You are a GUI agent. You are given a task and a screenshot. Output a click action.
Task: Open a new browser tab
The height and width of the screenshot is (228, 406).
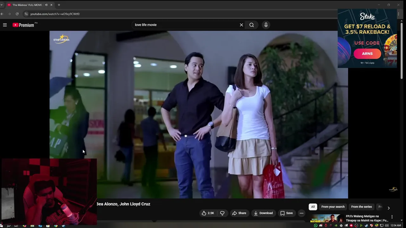click(x=59, y=5)
